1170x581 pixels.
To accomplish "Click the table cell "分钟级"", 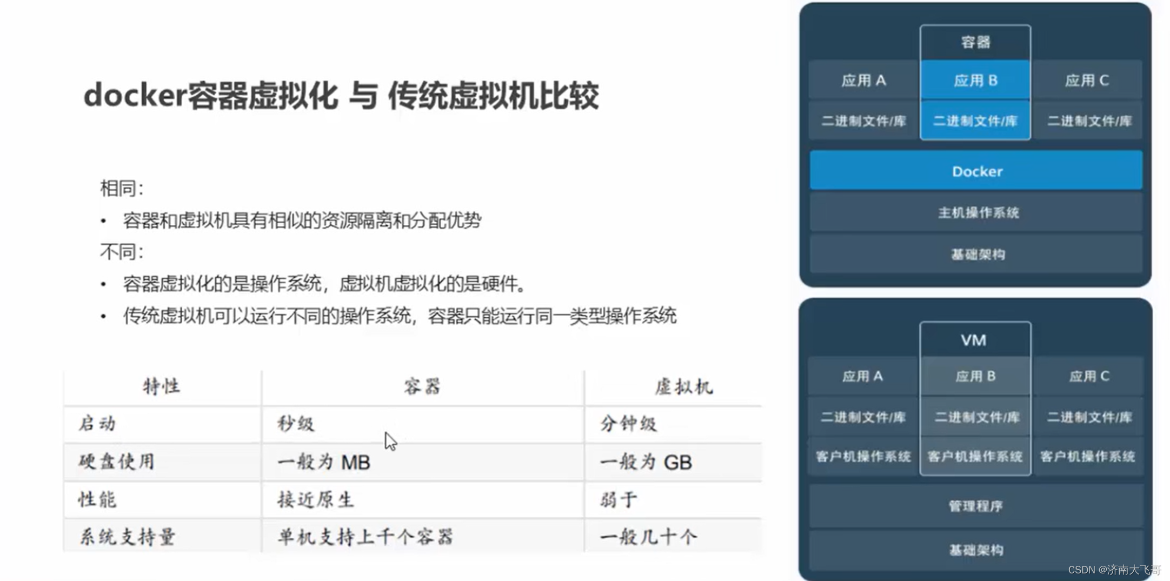I will click(x=628, y=424).
